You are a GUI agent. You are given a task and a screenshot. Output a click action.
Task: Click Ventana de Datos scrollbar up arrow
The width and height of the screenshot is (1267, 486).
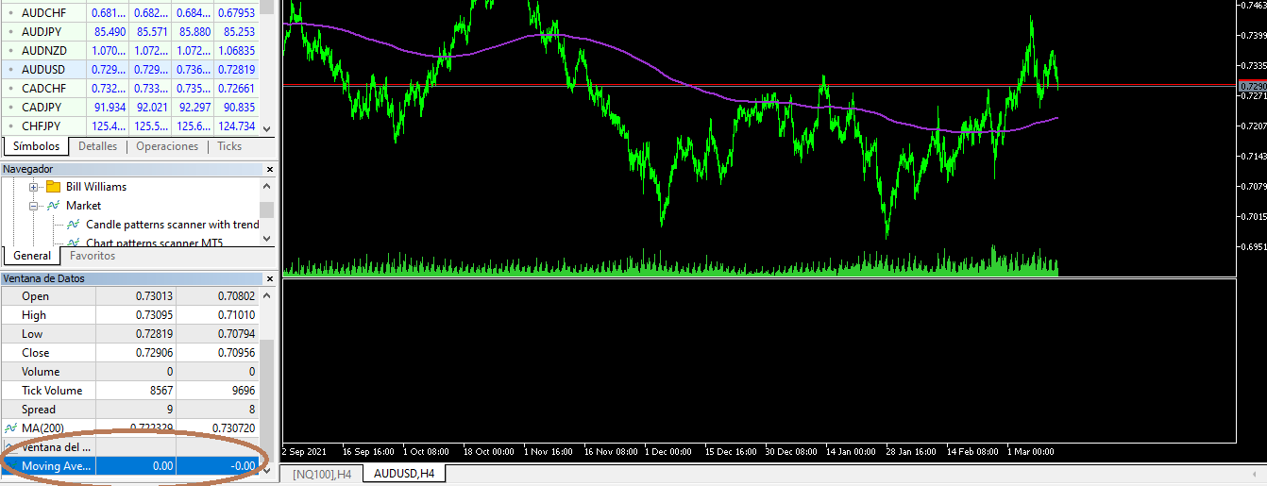267,294
